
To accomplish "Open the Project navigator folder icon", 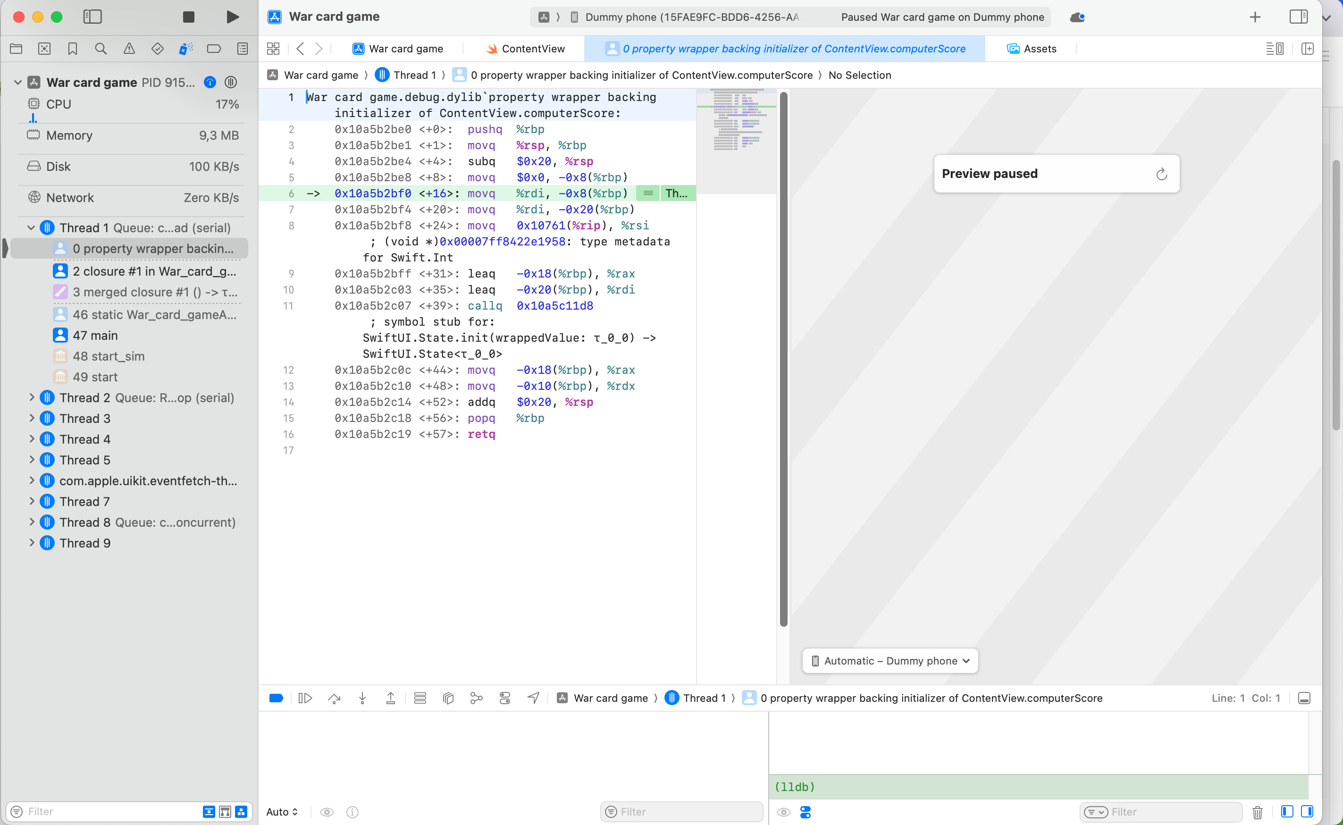I will tap(16, 49).
